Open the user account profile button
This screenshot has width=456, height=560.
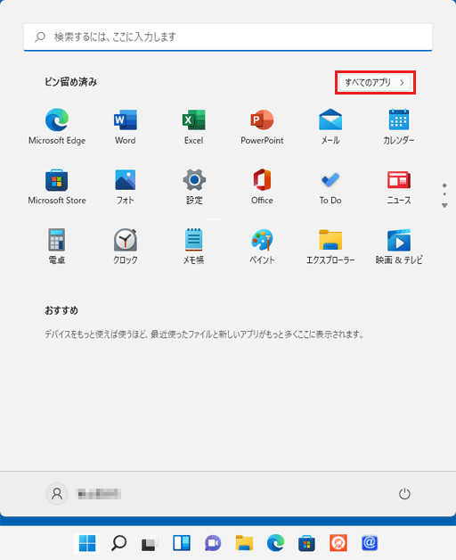(84, 494)
